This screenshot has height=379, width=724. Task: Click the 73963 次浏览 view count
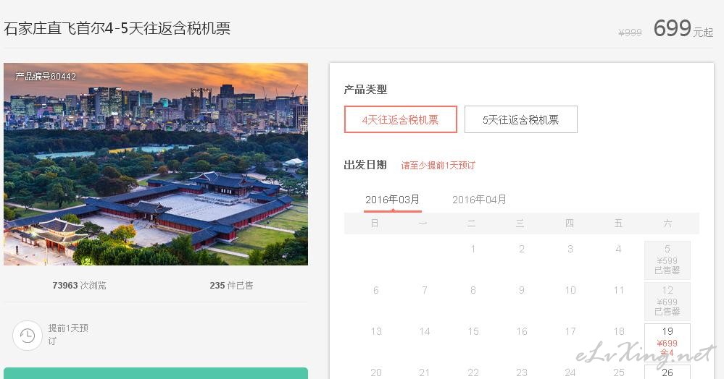pyautogui.click(x=79, y=286)
